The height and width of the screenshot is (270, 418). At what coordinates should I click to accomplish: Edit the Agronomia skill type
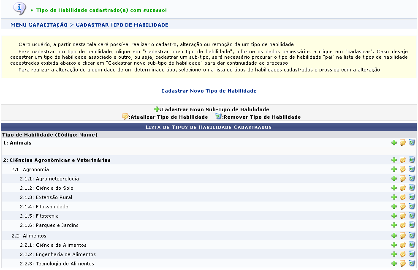point(403,169)
